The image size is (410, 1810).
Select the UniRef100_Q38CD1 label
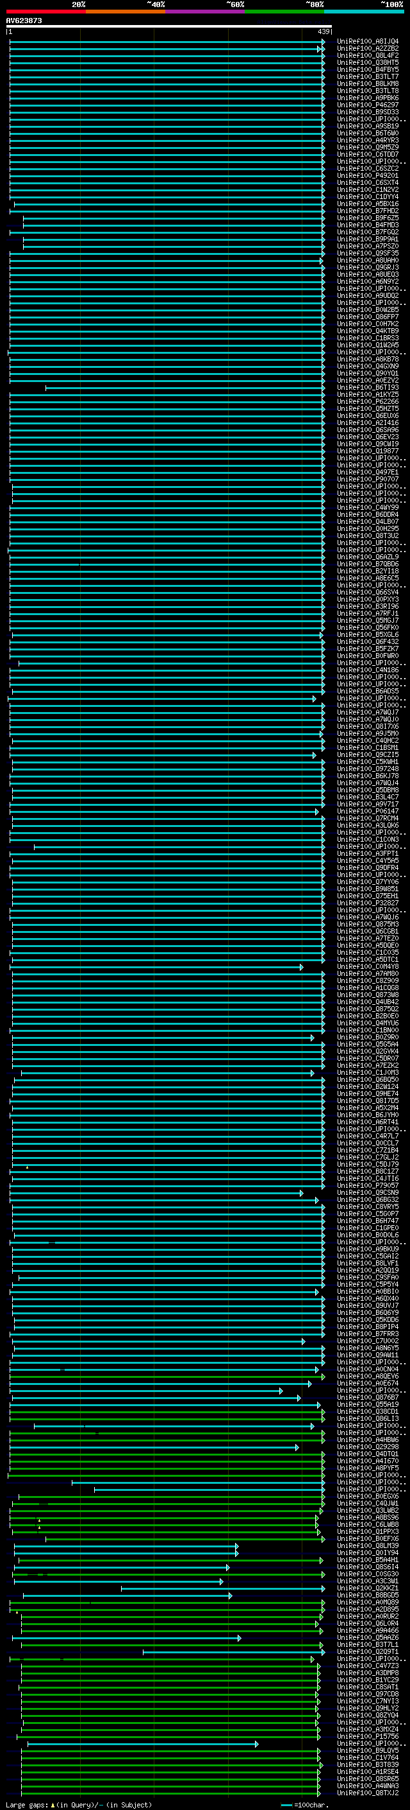[367, 1411]
